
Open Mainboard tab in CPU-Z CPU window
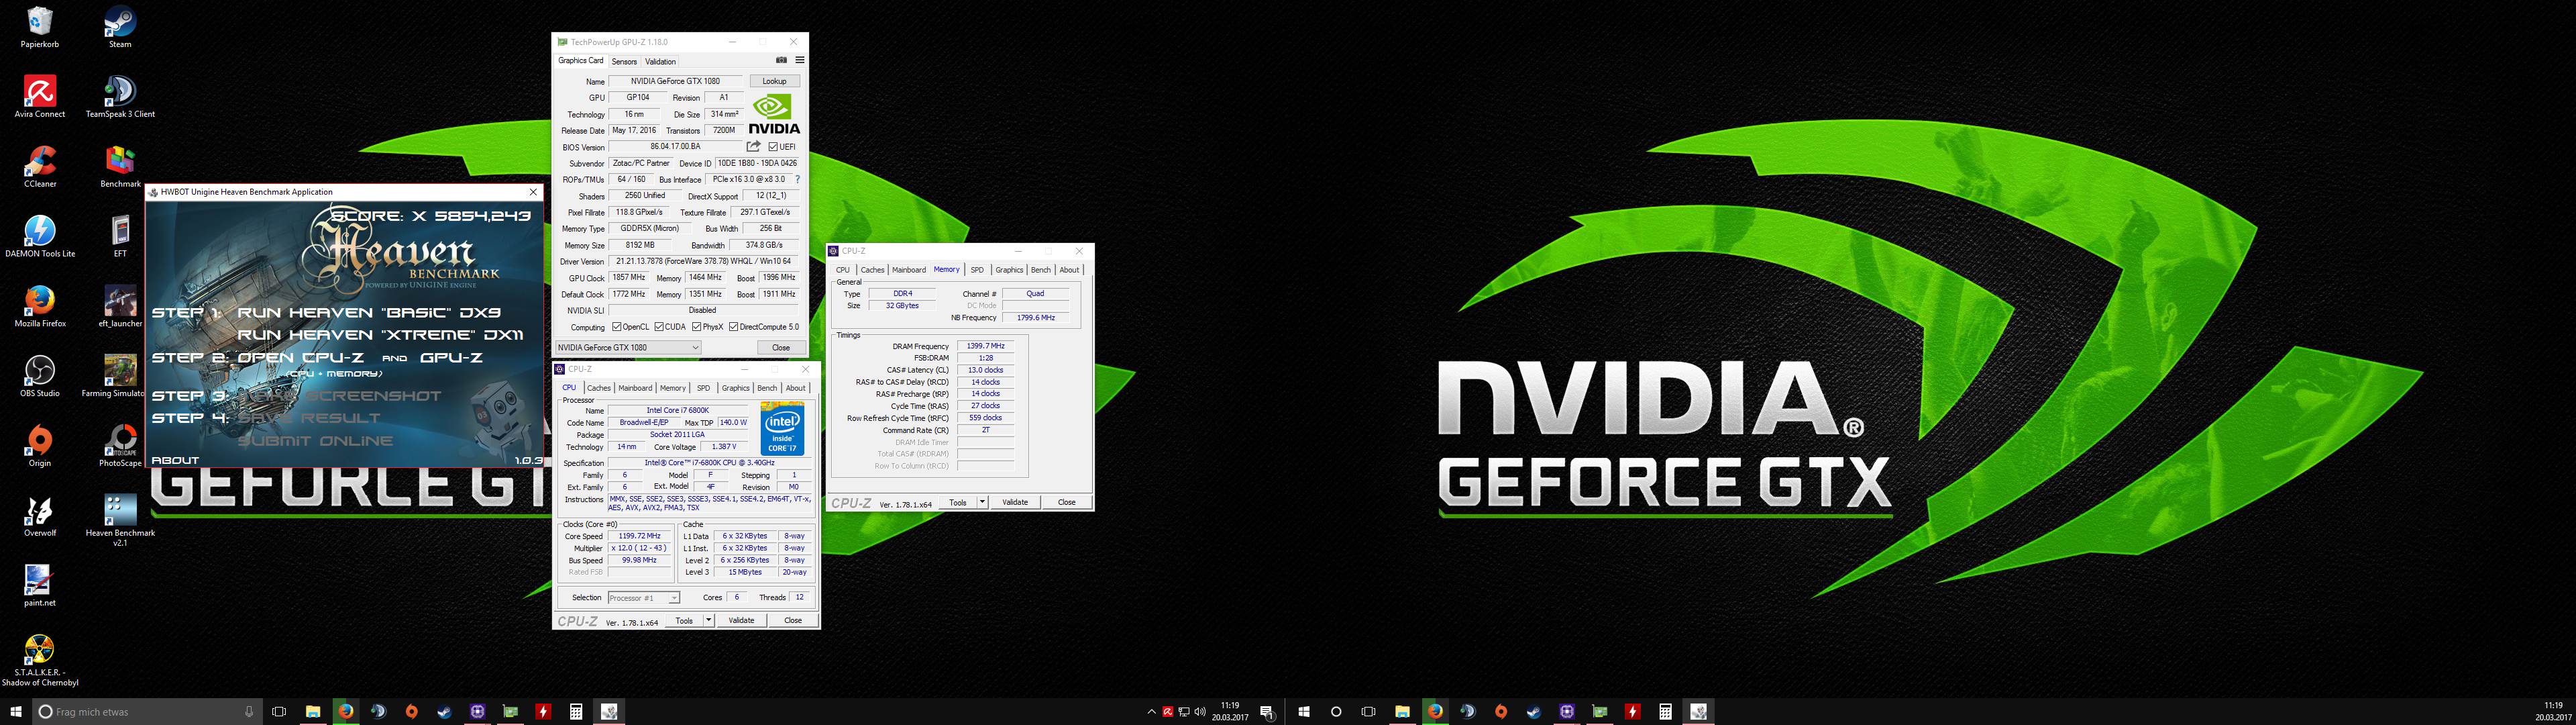pyautogui.click(x=635, y=387)
